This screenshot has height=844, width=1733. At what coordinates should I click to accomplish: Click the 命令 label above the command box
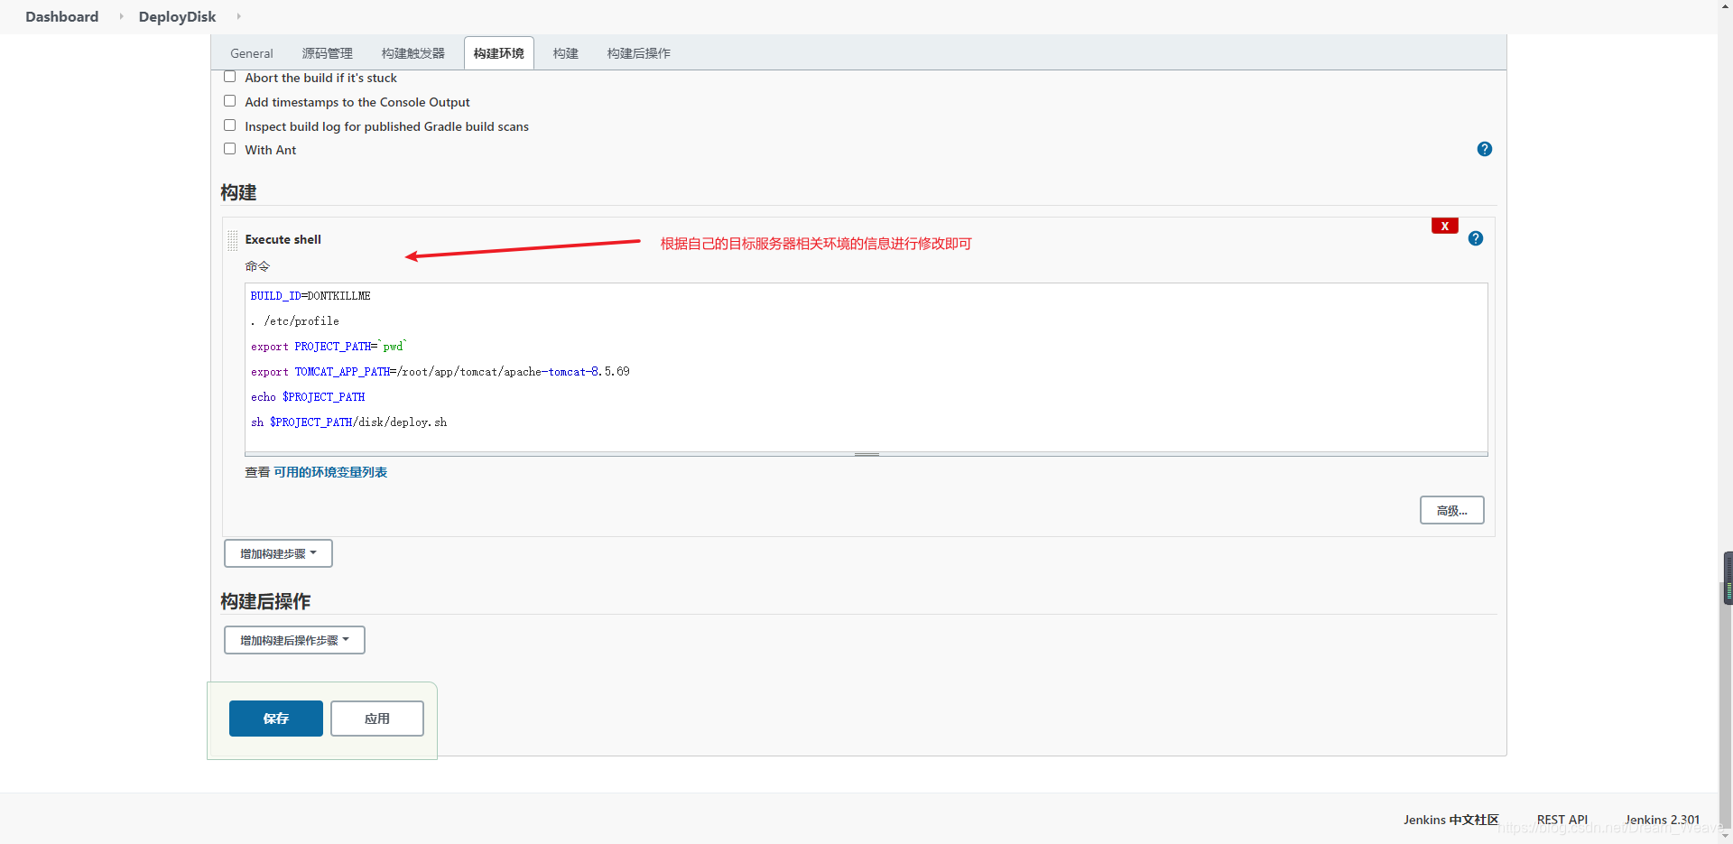click(257, 265)
